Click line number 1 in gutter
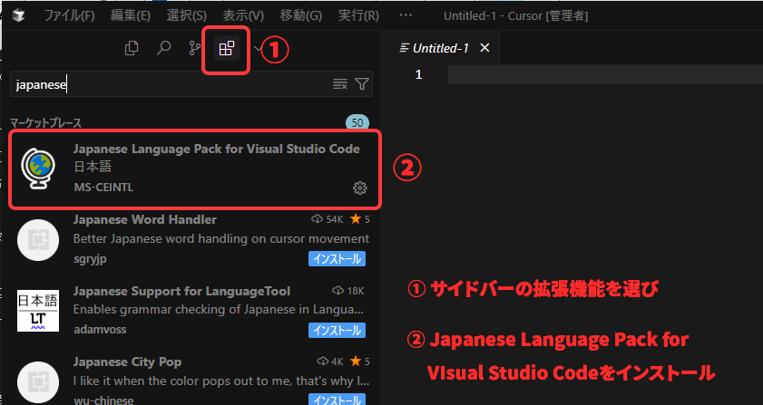763x405 pixels. pyautogui.click(x=418, y=74)
